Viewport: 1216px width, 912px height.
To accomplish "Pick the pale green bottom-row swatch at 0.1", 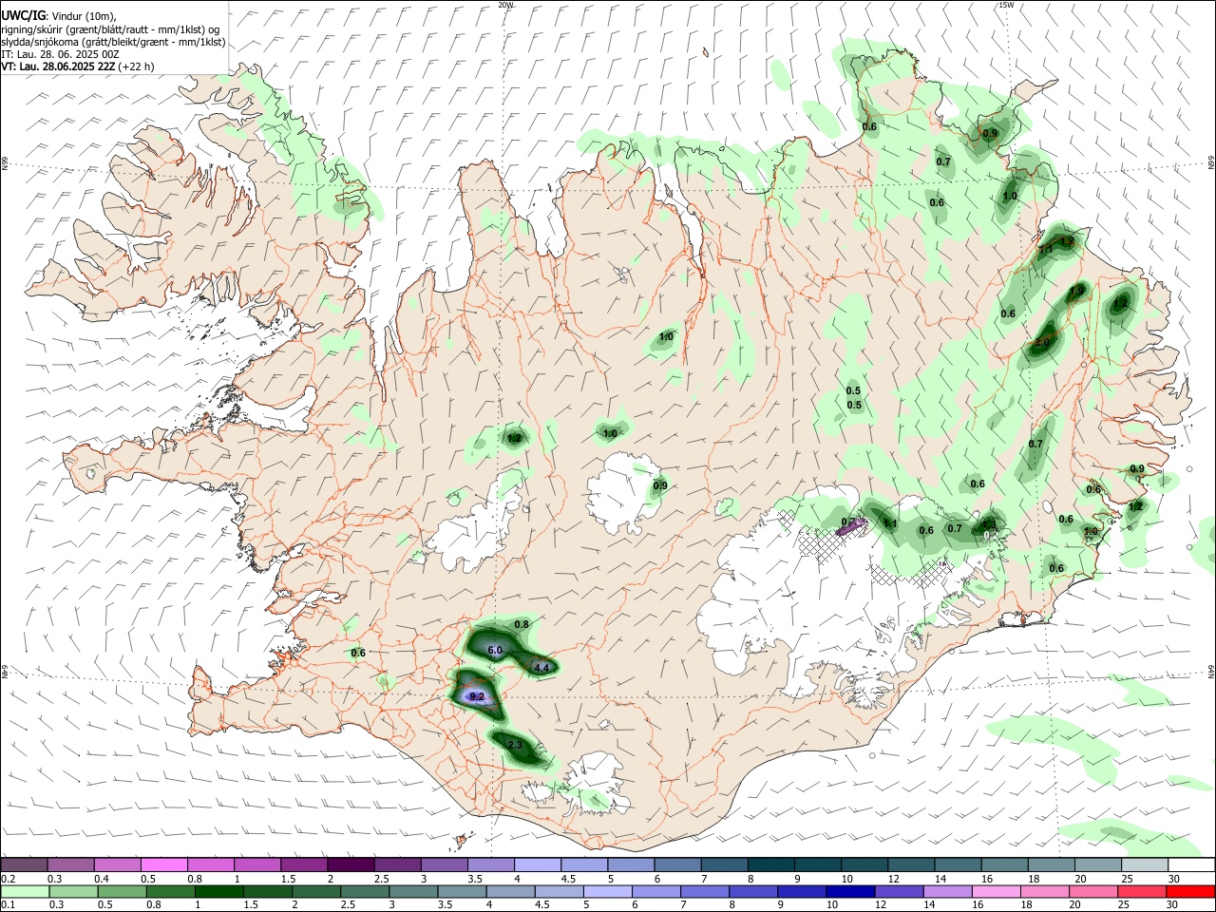I will 26,891.
